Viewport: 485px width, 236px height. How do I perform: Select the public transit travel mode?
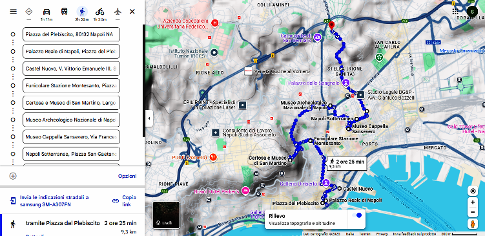[64, 12]
